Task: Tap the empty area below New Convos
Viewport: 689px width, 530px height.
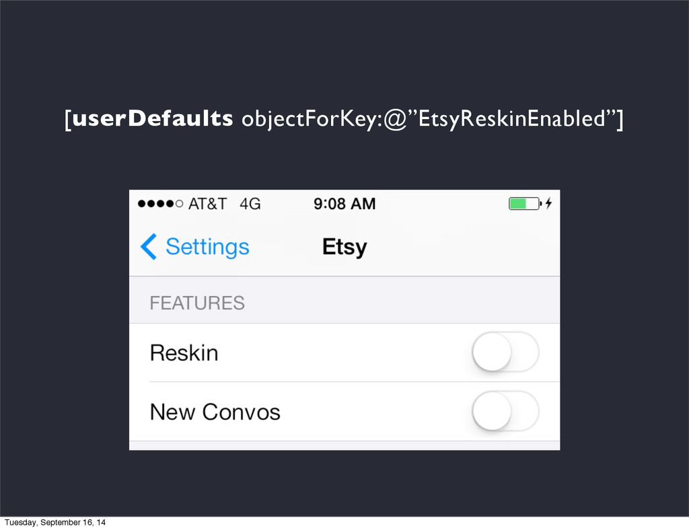Action: click(344, 446)
